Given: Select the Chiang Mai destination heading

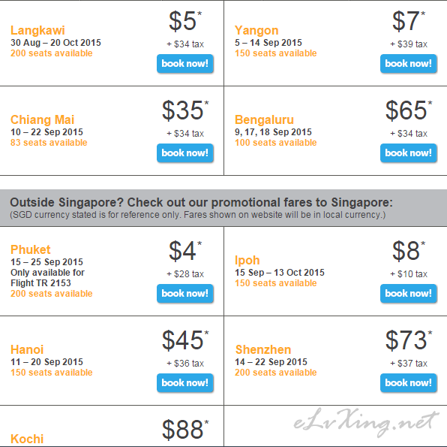Looking at the screenshot, I should tap(42, 119).
